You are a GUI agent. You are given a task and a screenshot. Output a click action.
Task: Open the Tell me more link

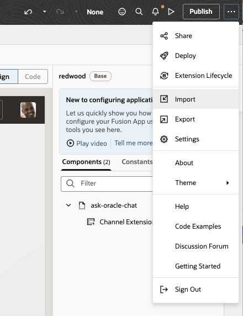134,143
